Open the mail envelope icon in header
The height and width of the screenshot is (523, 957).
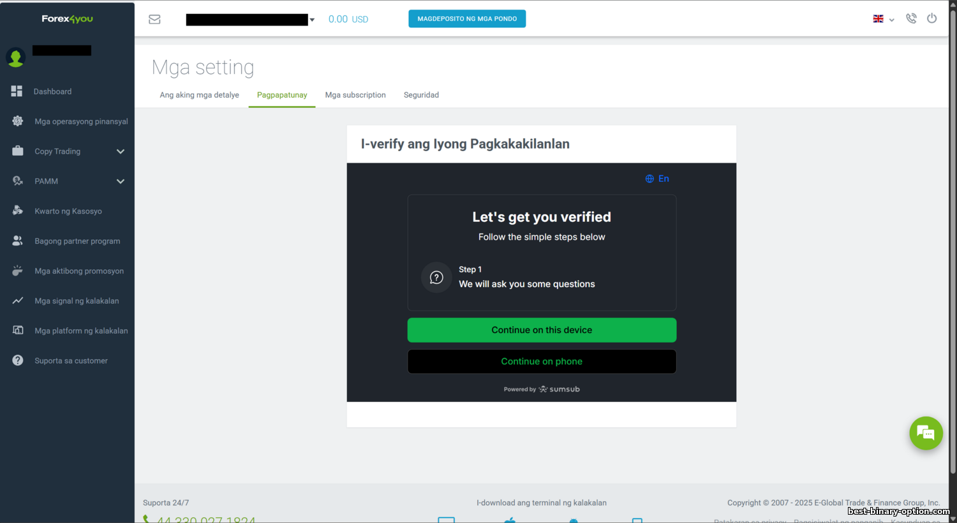pos(154,19)
